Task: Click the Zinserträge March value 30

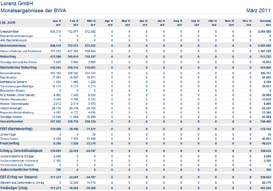Action: (x=94, y=134)
